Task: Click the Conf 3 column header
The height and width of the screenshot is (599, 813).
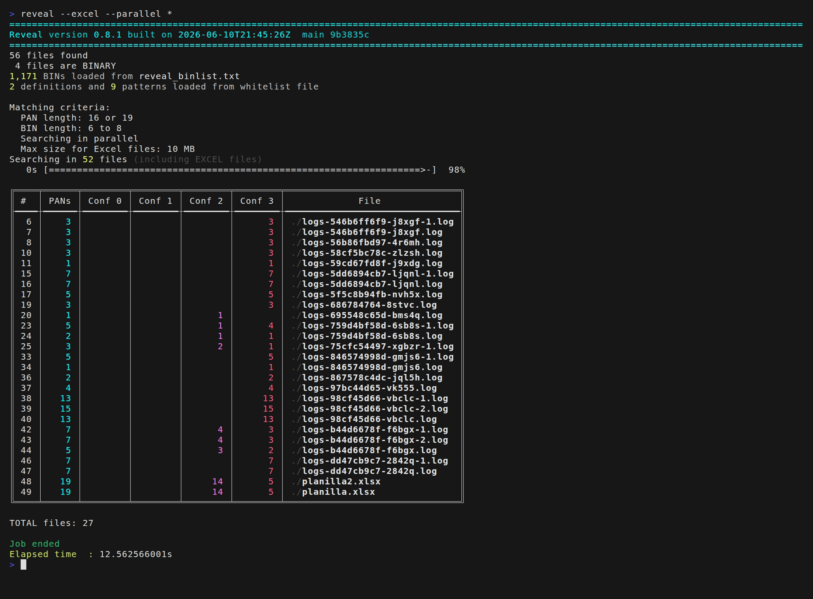Action: (x=257, y=201)
